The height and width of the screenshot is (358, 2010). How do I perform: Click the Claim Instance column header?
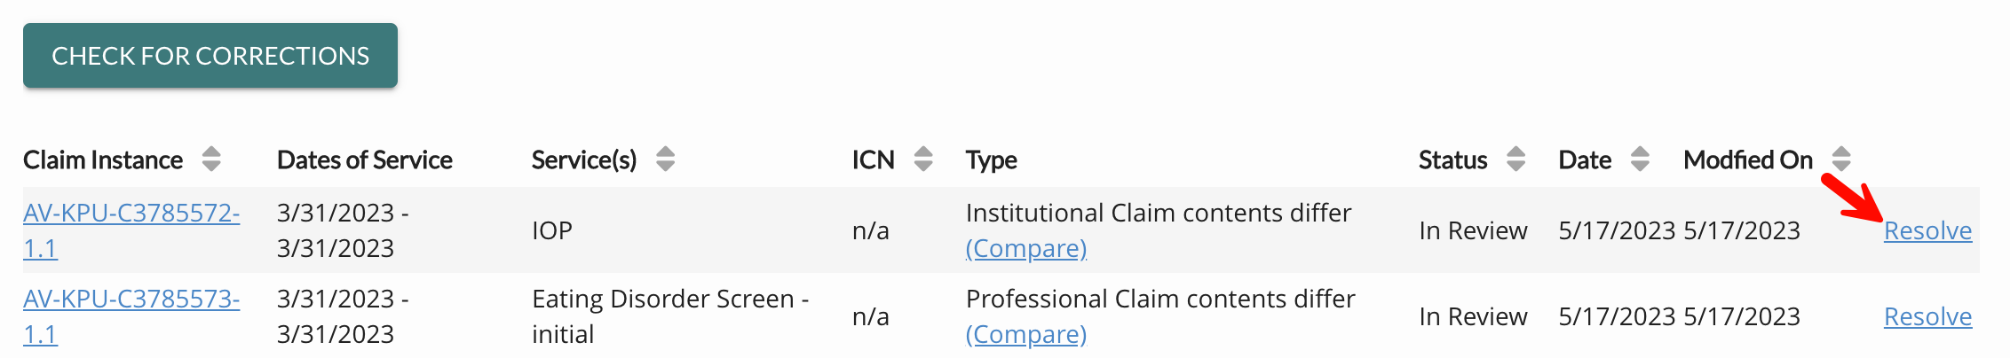(x=103, y=160)
